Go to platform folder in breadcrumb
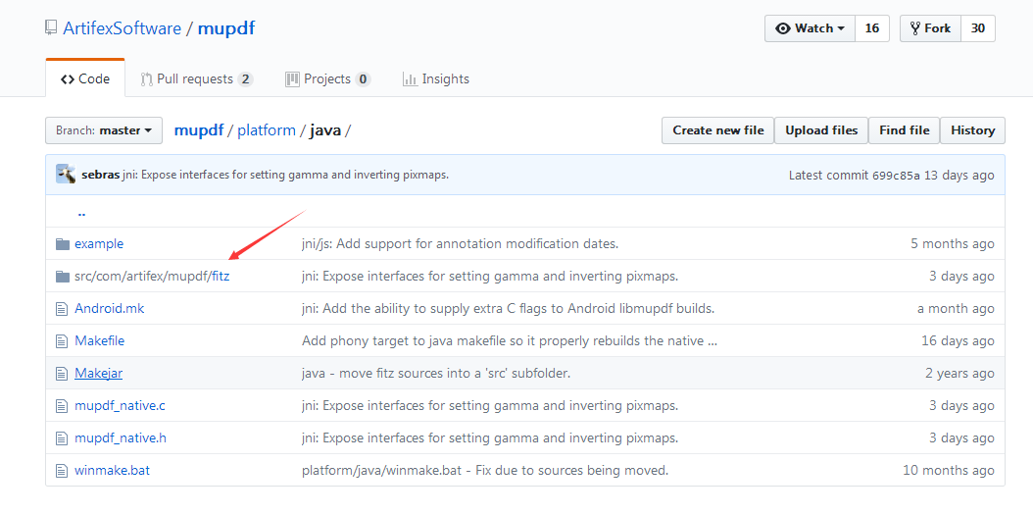Screen dimensions: 1033x514 click(267, 130)
